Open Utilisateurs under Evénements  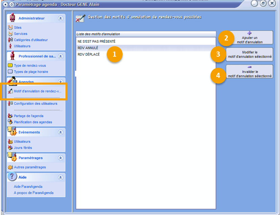(x=22, y=142)
